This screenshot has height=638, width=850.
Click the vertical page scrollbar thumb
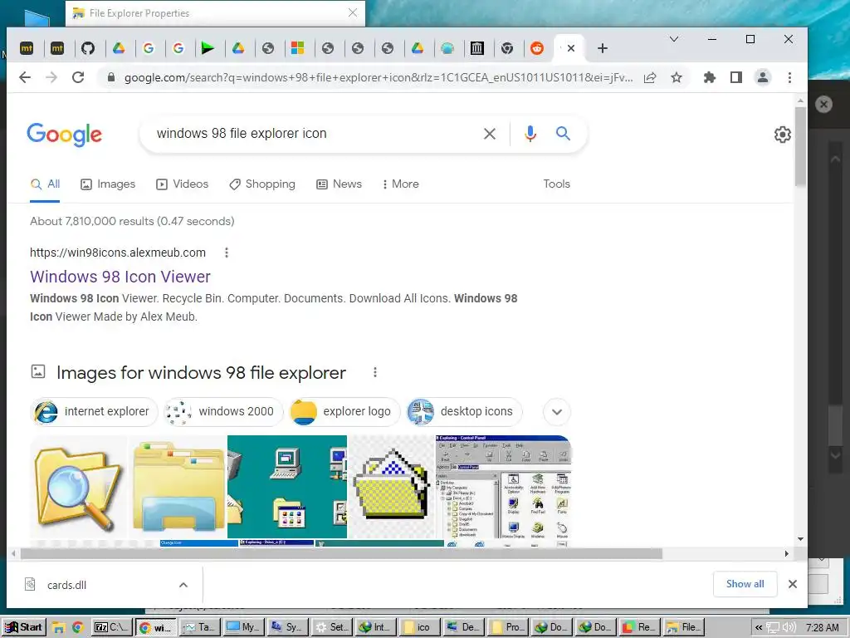point(800,146)
